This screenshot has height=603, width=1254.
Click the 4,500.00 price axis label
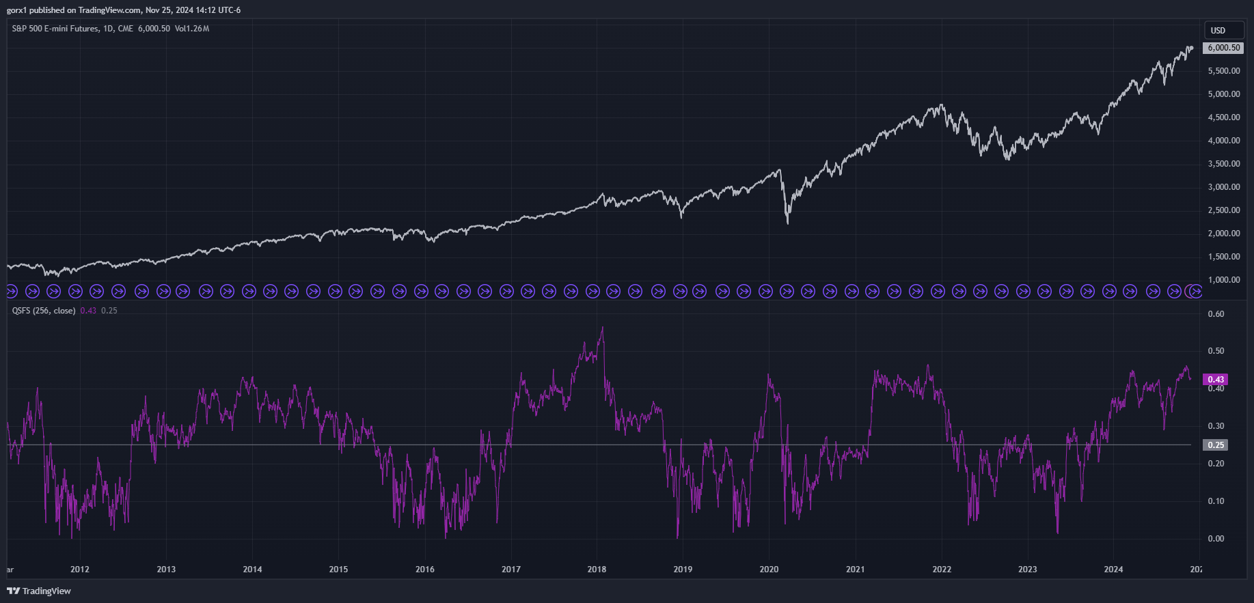[1224, 117]
